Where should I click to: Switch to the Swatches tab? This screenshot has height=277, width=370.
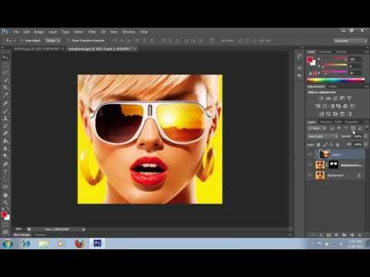[x=325, y=52]
